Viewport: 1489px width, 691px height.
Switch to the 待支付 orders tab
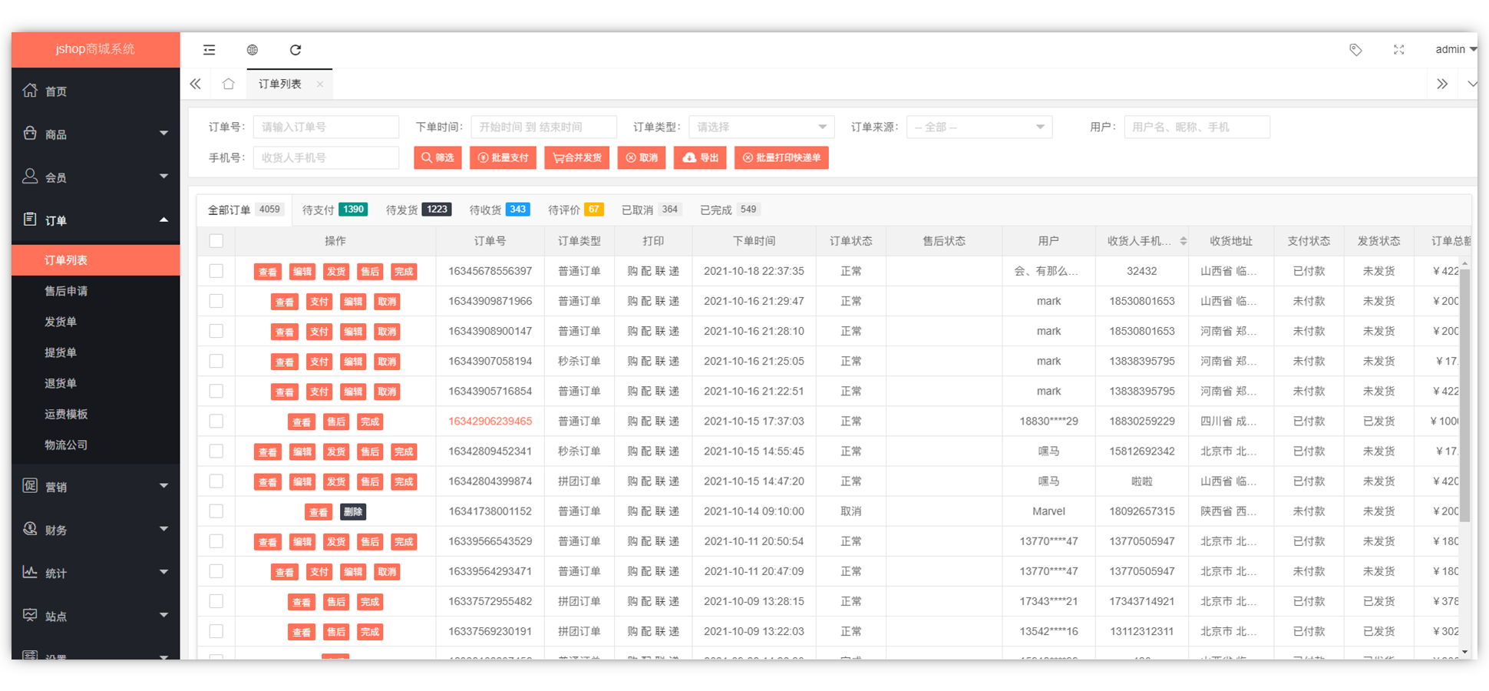click(x=335, y=210)
